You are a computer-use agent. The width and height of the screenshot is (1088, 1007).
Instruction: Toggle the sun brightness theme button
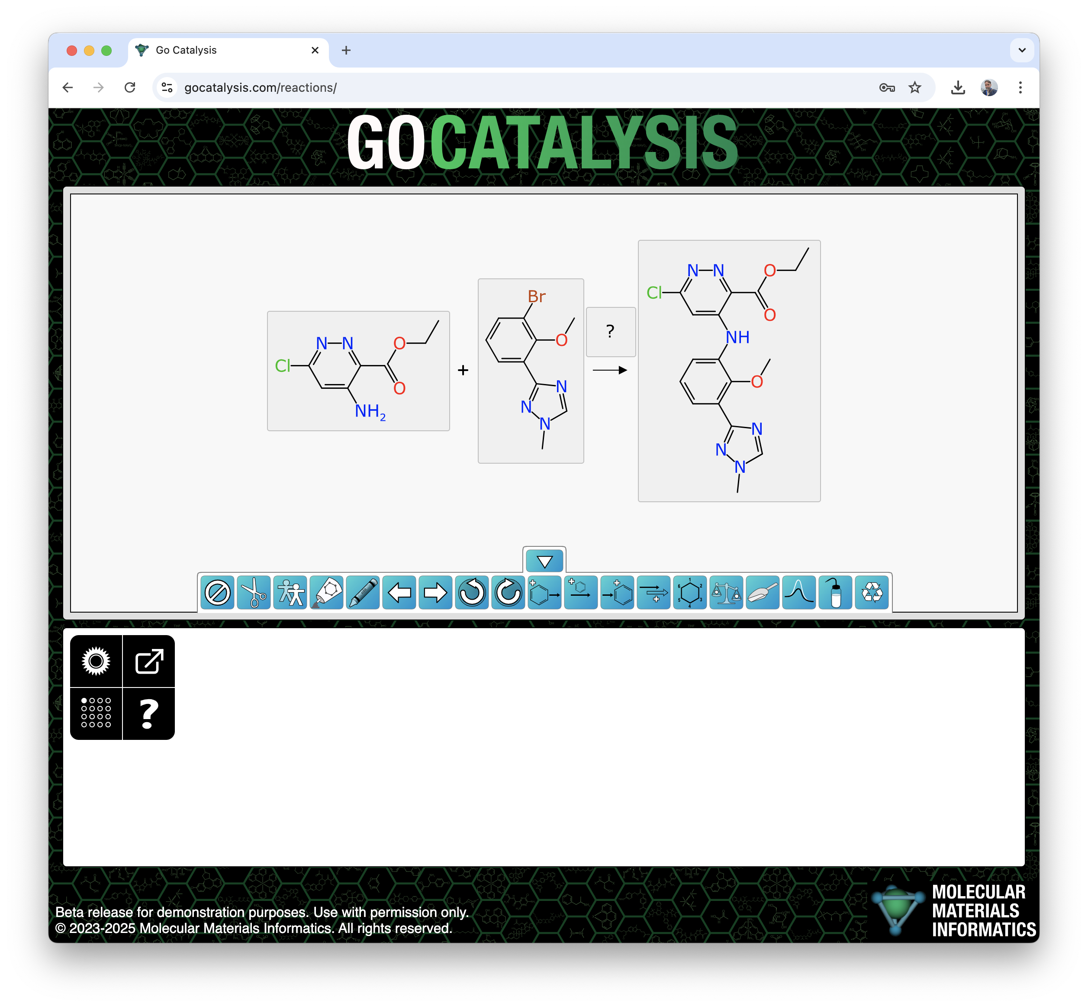96,662
